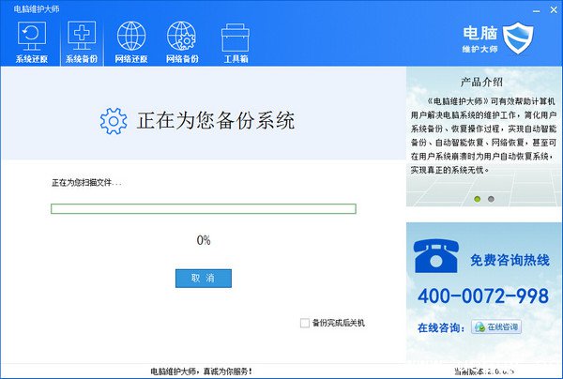Switch to the gray second carousel dot
Viewport: 563px width, 379px height.
point(491,199)
